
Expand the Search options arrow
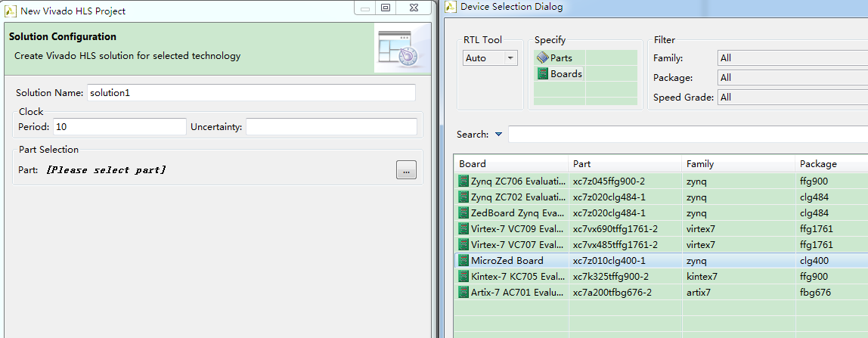[x=498, y=135]
